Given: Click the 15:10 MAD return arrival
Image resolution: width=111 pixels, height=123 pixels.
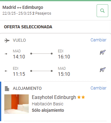Looking at the screenshot, I should 64,74.
